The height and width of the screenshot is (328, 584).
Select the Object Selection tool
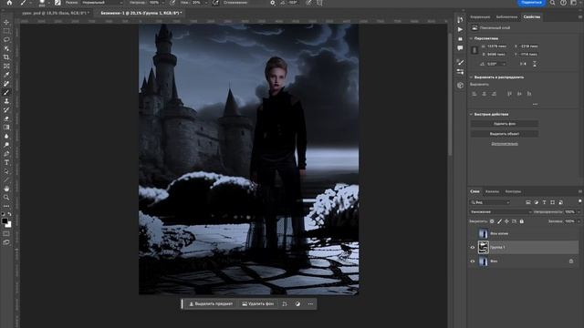[x=6, y=48]
